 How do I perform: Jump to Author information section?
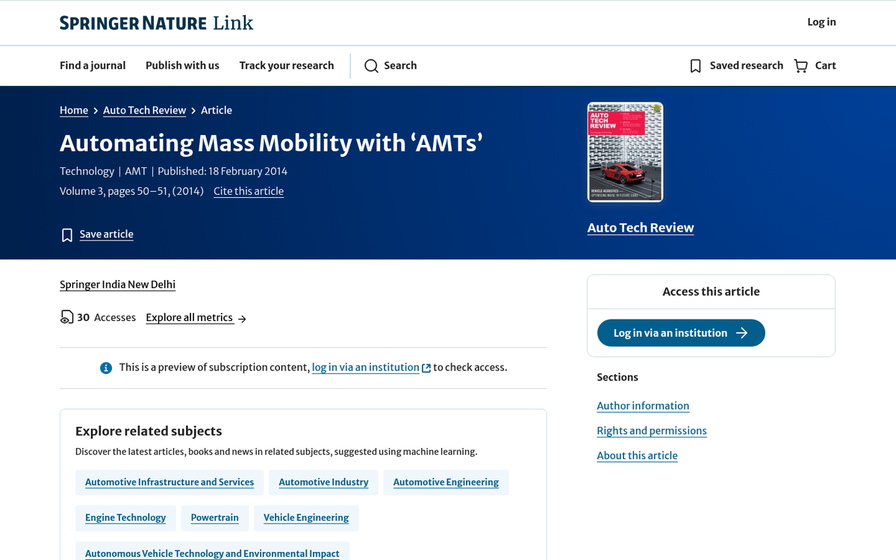(x=643, y=405)
